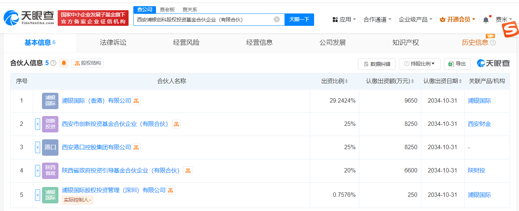
Task: Click the help question mark beside 合伙人信息
Action: tap(53, 63)
